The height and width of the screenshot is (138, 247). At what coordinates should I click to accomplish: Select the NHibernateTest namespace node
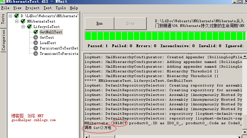click(x=41, y=21)
